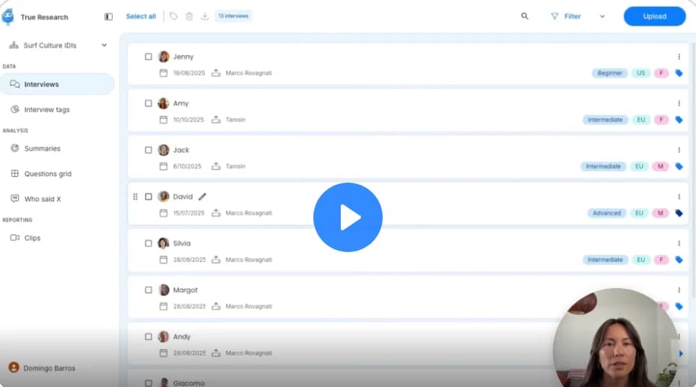The height and width of the screenshot is (387, 696).
Task: Click Silvia's avatar picture
Action: click(164, 243)
